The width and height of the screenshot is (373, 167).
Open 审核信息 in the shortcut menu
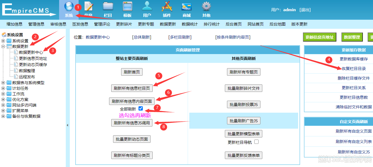58,24
